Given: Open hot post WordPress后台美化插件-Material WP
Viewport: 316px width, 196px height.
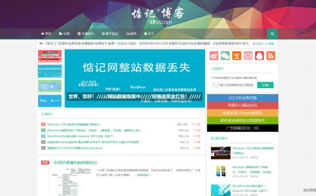Looking at the screenshot, I should [80, 136].
